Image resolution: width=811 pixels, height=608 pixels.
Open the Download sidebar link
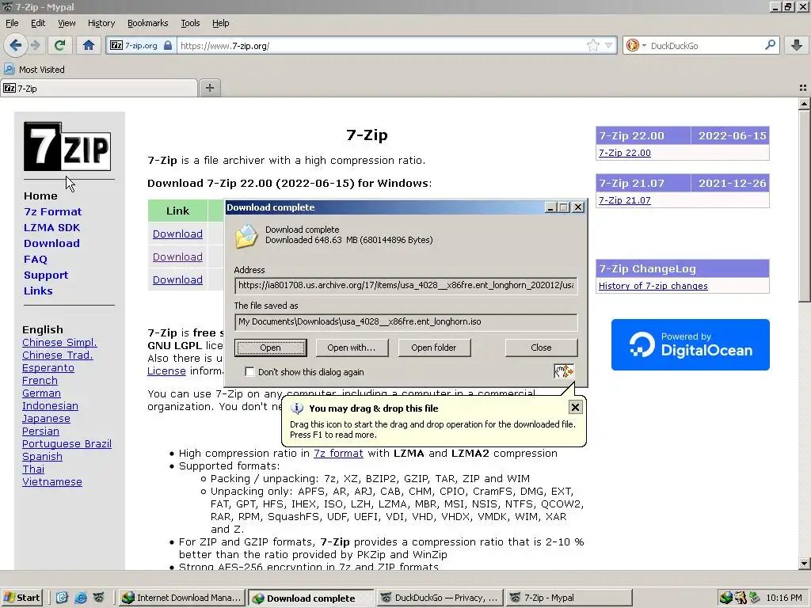click(x=51, y=243)
